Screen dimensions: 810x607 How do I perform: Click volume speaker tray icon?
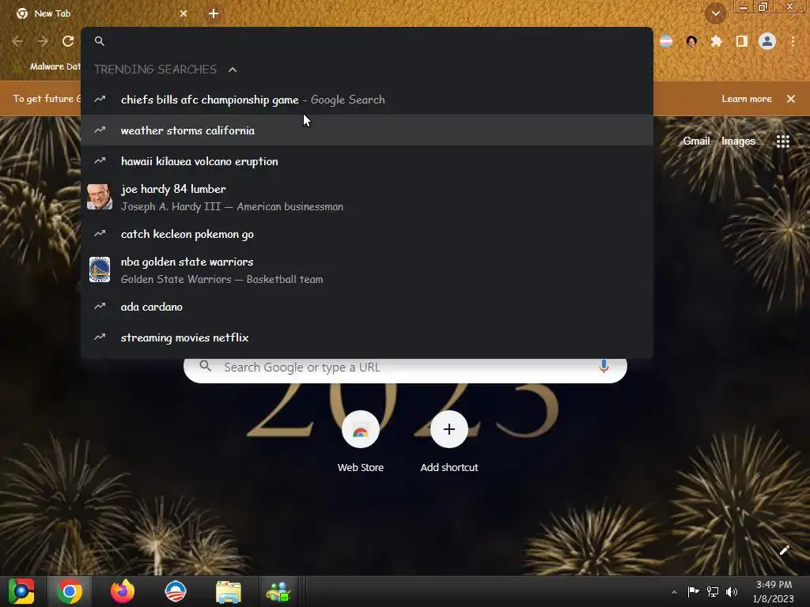click(732, 591)
